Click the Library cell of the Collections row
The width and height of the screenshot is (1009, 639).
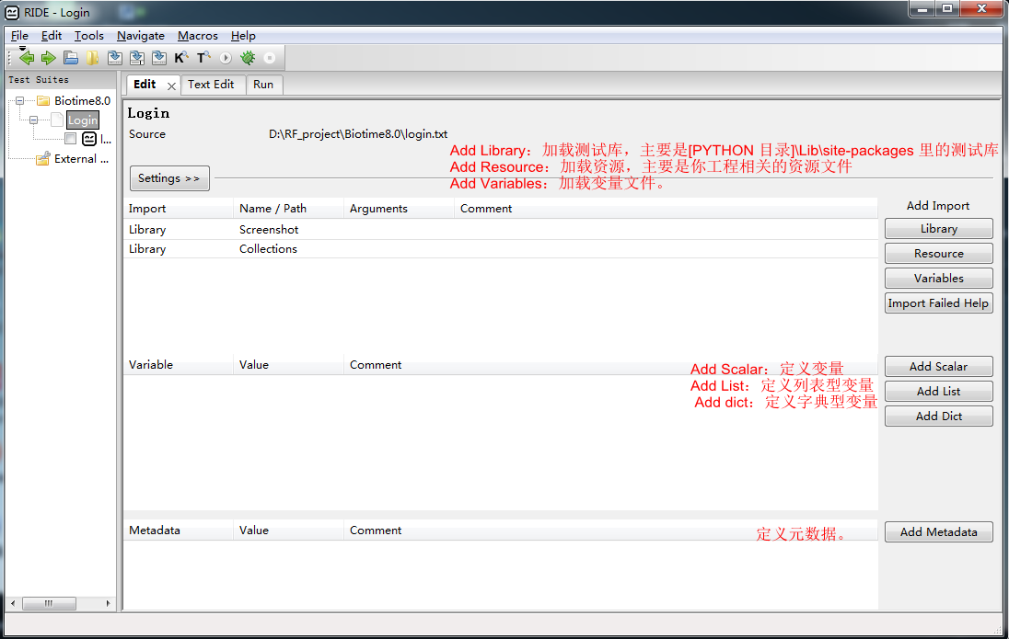[147, 249]
